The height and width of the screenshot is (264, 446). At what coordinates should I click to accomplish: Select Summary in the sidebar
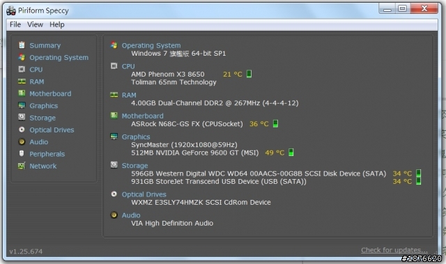(45, 45)
